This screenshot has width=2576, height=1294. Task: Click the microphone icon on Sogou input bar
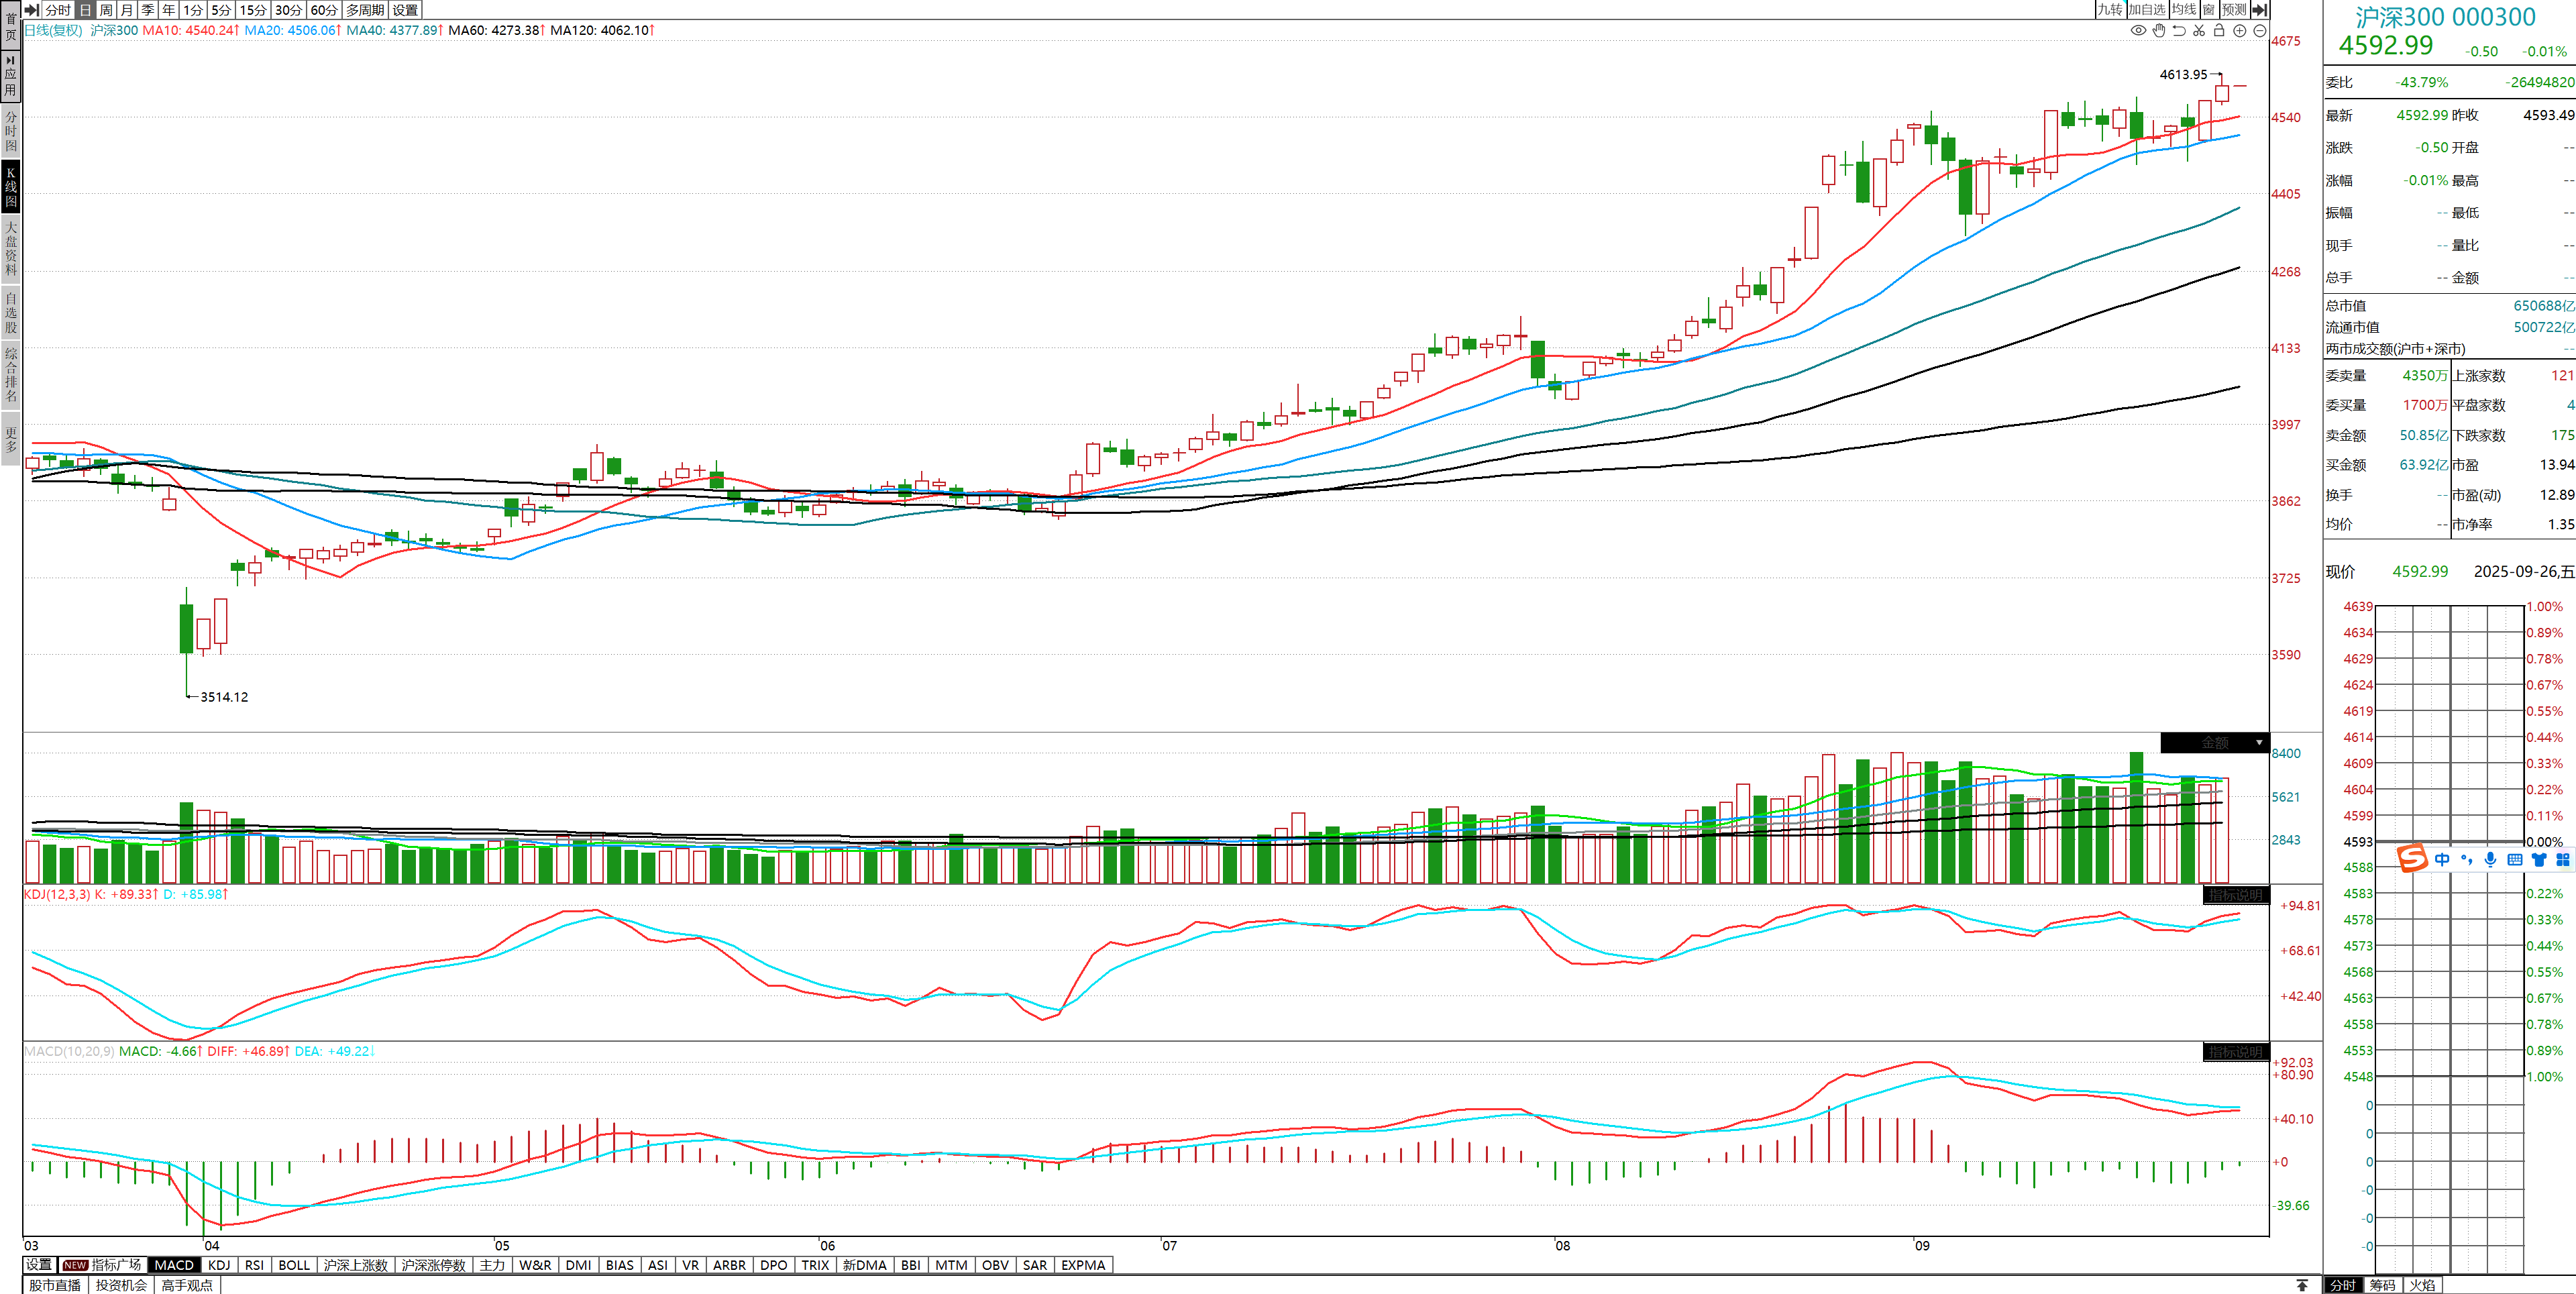2490,859
